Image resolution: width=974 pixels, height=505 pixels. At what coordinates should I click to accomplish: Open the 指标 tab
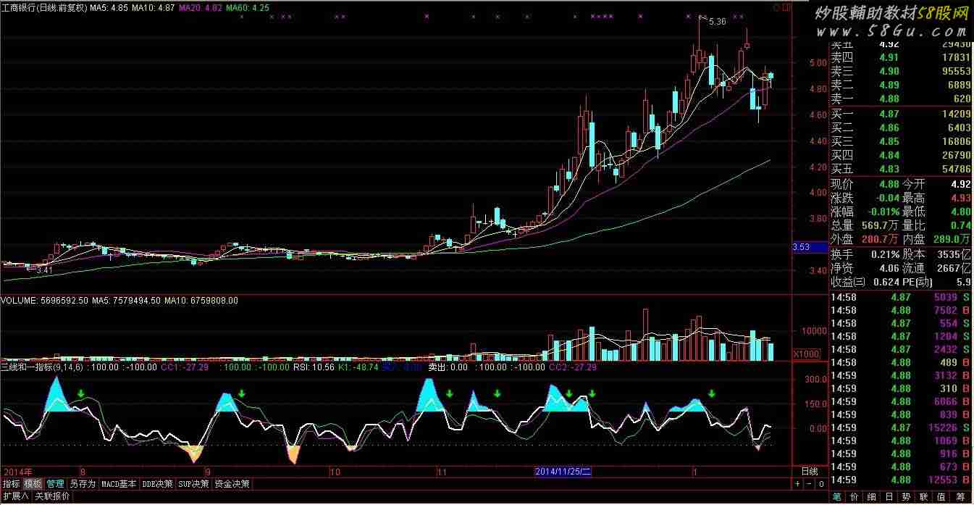click(11, 484)
